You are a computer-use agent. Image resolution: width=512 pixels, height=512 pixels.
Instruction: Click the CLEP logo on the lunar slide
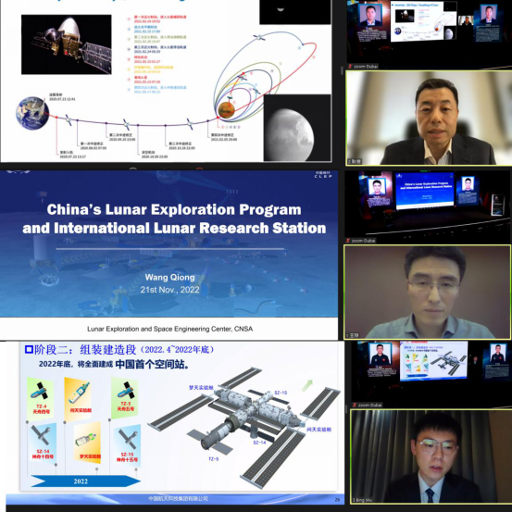tap(323, 175)
